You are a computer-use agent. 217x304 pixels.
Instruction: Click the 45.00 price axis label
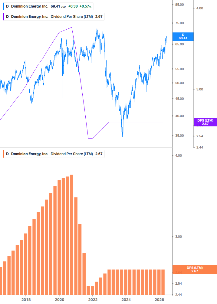(x=179, y=99)
